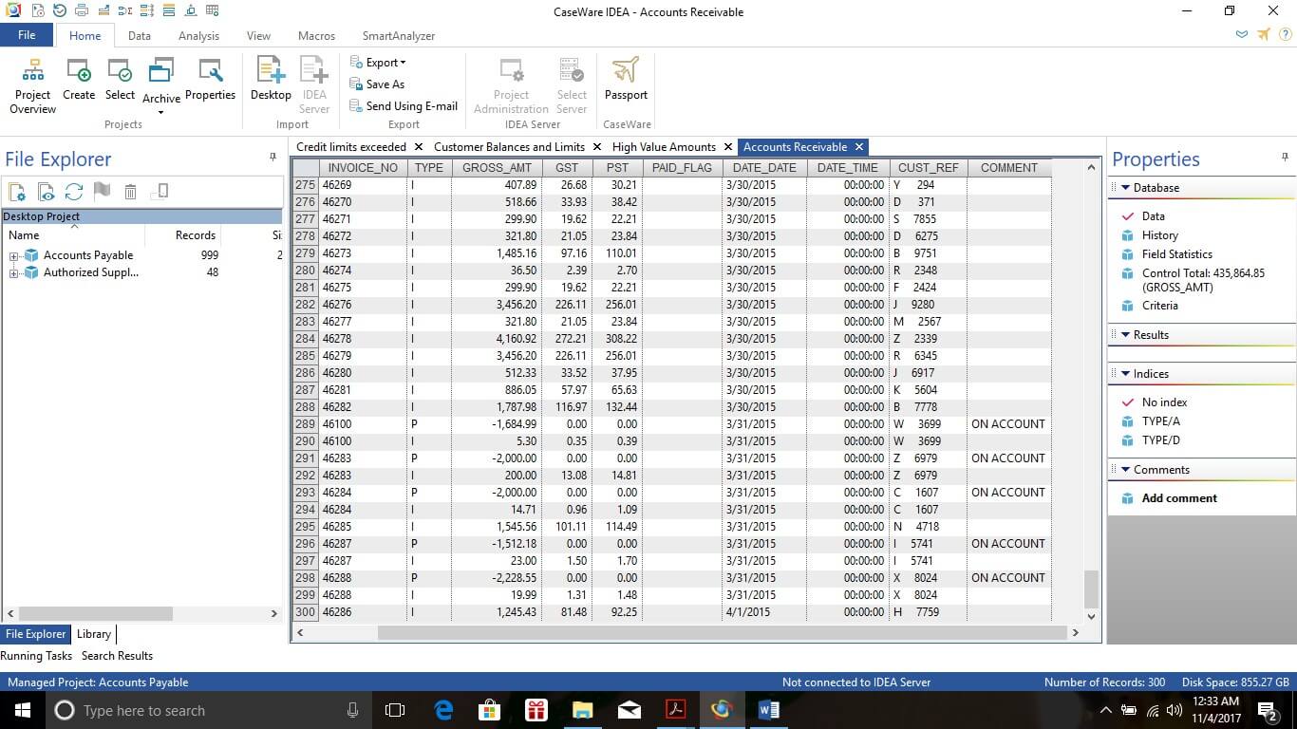Image resolution: width=1297 pixels, height=729 pixels.
Task: Collapse the Comments section in Properties
Action: (x=1126, y=470)
